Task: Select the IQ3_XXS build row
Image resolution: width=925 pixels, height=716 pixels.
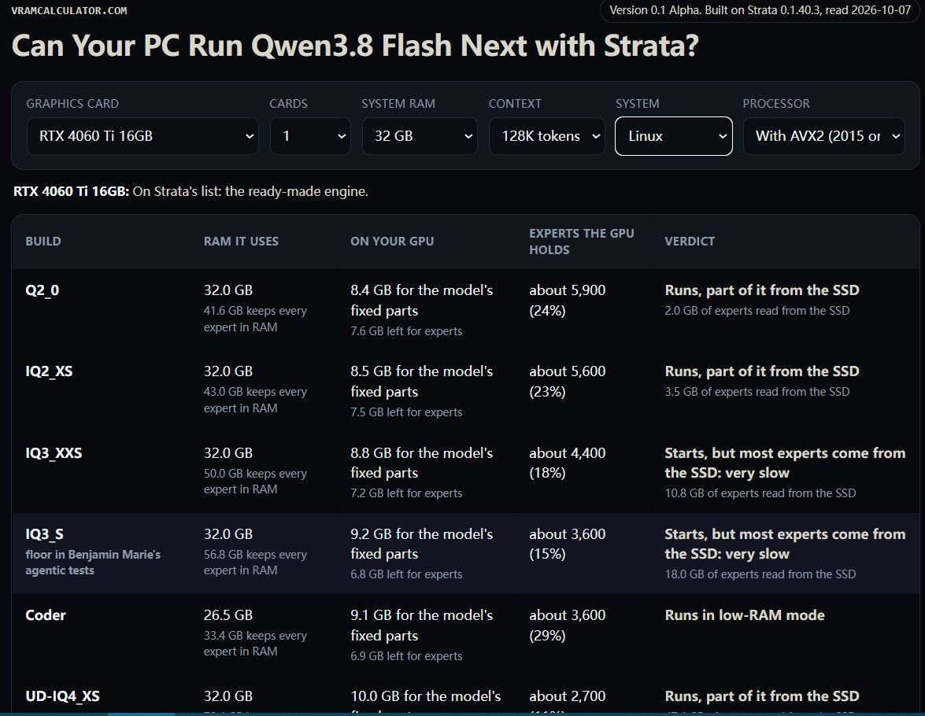Action: [465, 472]
